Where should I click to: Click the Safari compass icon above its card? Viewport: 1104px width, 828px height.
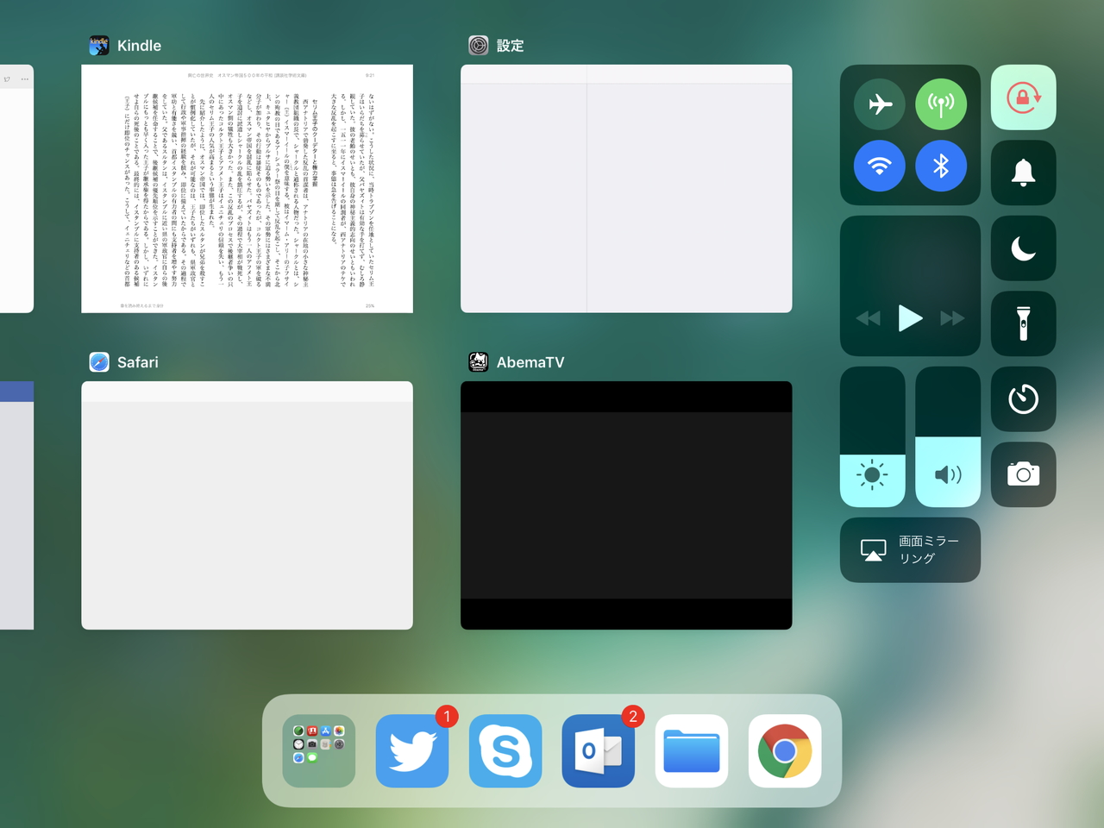click(99, 362)
